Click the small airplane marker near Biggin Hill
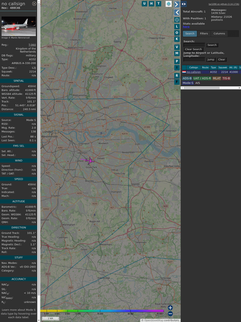The width and height of the screenshot is (241, 322). click(94, 215)
